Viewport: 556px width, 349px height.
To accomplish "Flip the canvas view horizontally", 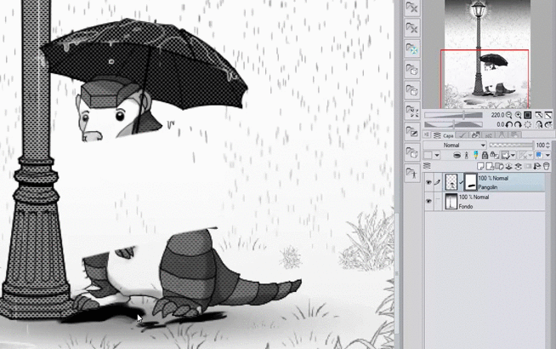I will [x=539, y=124].
